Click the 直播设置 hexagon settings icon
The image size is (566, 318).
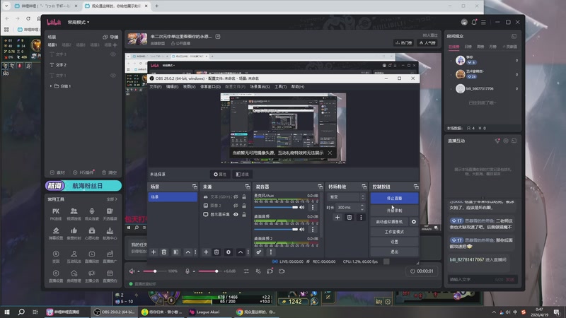56,273
